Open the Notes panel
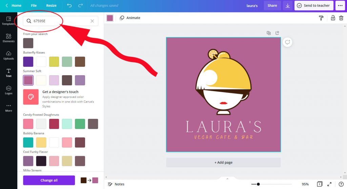Viewport: 347px width, 189px height. coord(116,184)
